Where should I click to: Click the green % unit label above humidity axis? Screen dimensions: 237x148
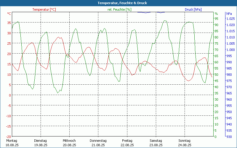tap(216, 14)
